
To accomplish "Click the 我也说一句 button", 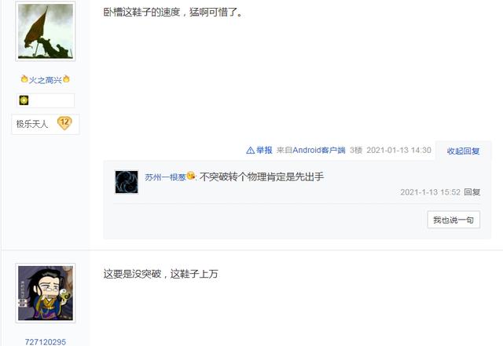I will (x=453, y=220).
